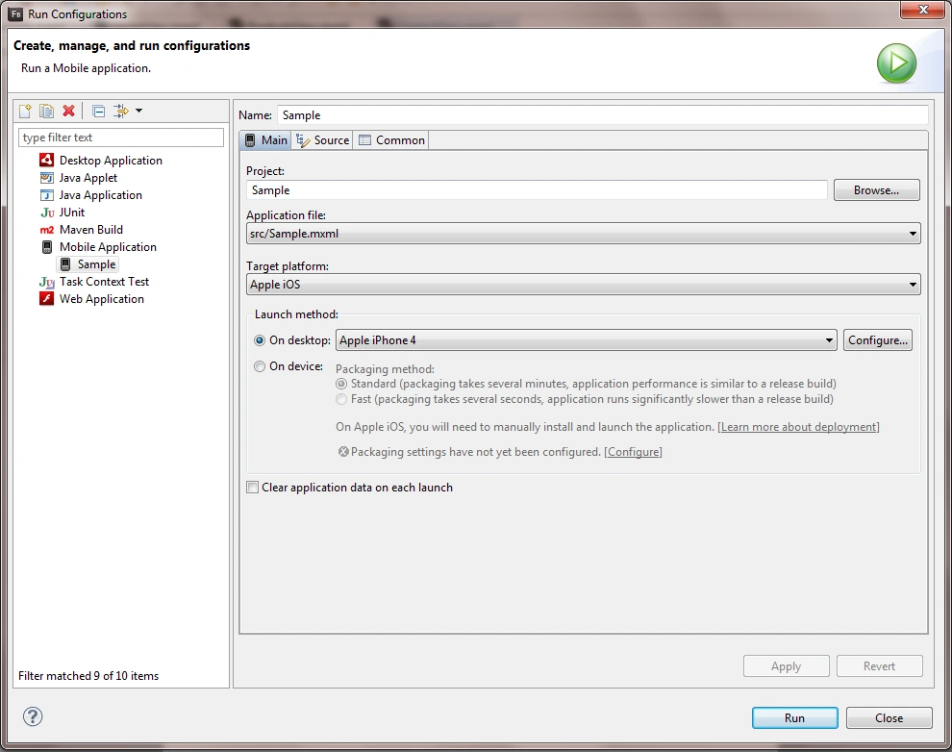Viewport: 952px width, 752px height.
Task: Select Web Application configuration type
Action: click(101, 299)
